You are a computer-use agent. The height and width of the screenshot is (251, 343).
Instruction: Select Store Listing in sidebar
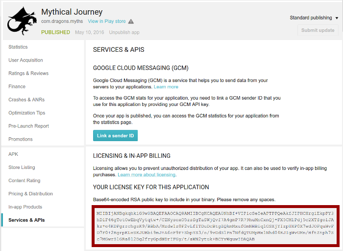22,167
